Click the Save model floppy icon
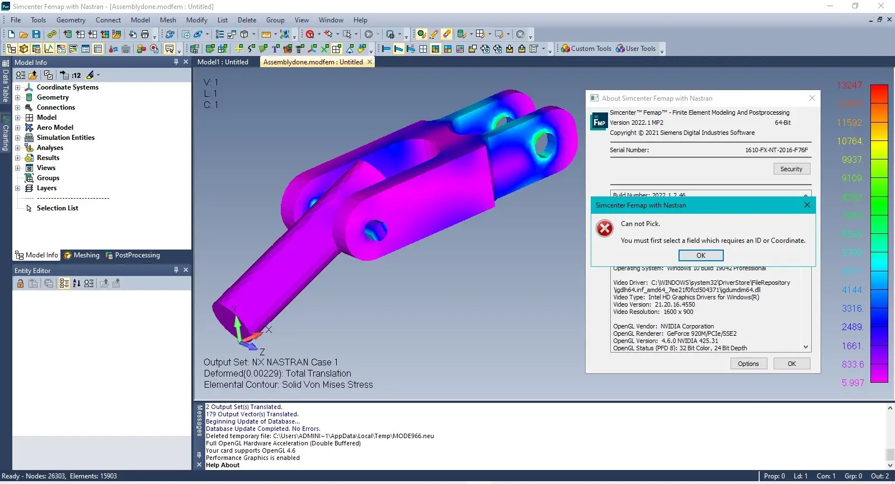This screenshot has height=484, width=895. pyautogui.click(x=36, y=34)
